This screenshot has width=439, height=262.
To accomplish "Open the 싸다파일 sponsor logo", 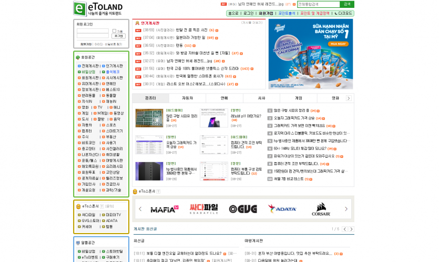I will pyautogui.click(x=203, y=208).
